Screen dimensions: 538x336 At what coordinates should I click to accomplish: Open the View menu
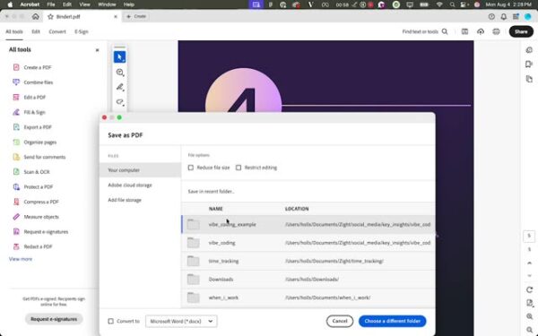pyautogui.click(x=84, y=4)
